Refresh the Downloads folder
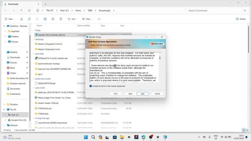Viewport: 251px width, 141px height. point(29,11)
